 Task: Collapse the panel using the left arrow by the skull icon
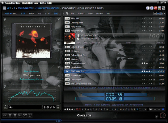coord(64,14)
